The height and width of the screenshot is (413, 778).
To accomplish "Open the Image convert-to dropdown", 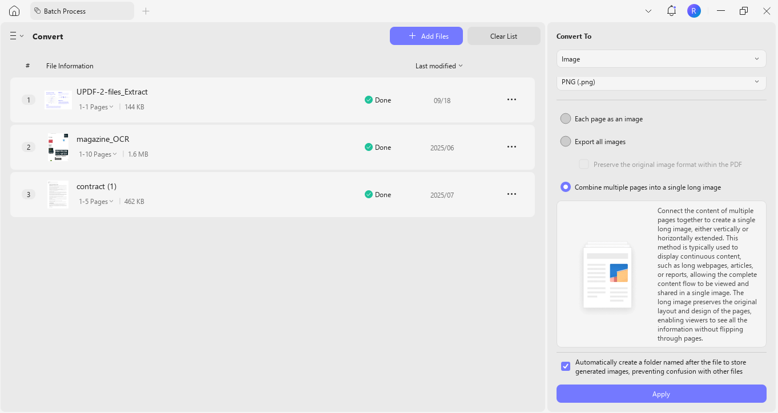I will coord(661,59).
